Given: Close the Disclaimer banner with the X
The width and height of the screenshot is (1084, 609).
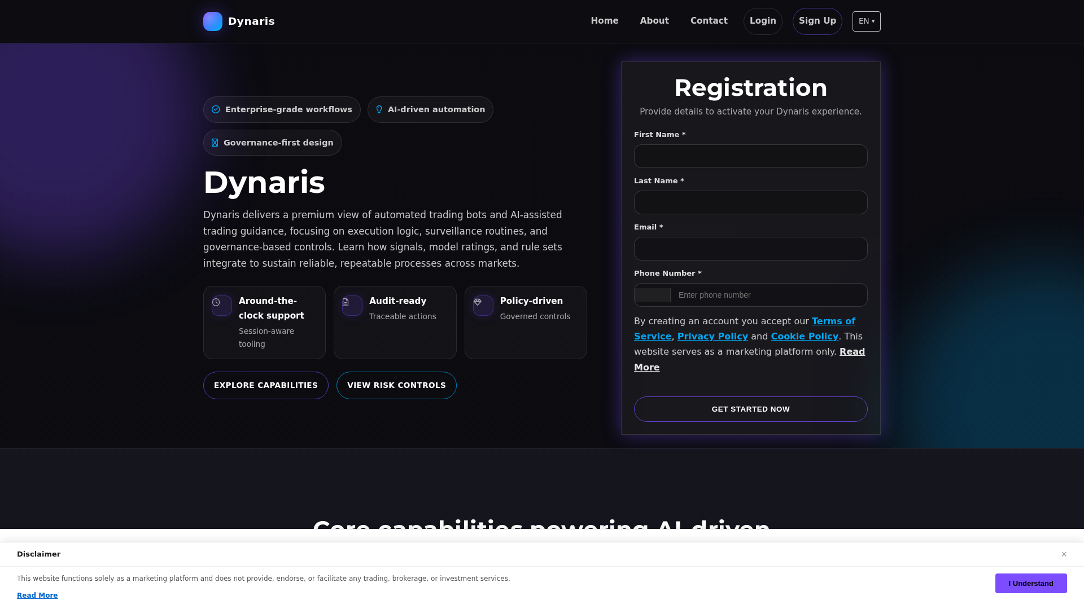Looking at the screenshot, I should (x=1064, y=554).
